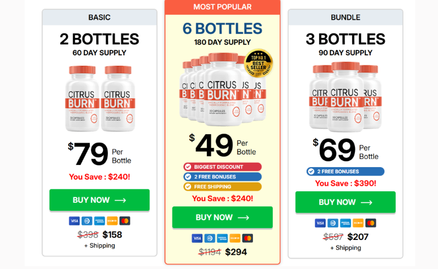
Task: Click the Diners Club icon in the 6 Bottles package
Action: 210,238
